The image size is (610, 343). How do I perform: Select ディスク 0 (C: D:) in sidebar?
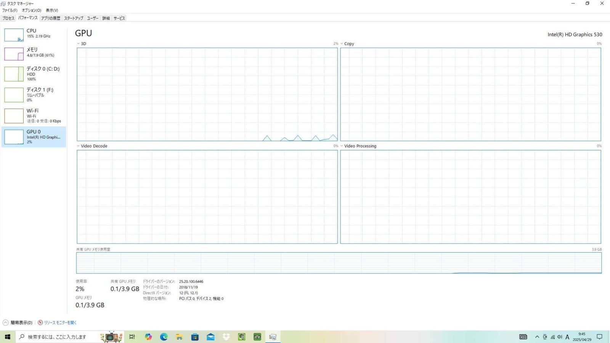click(34, 74)
